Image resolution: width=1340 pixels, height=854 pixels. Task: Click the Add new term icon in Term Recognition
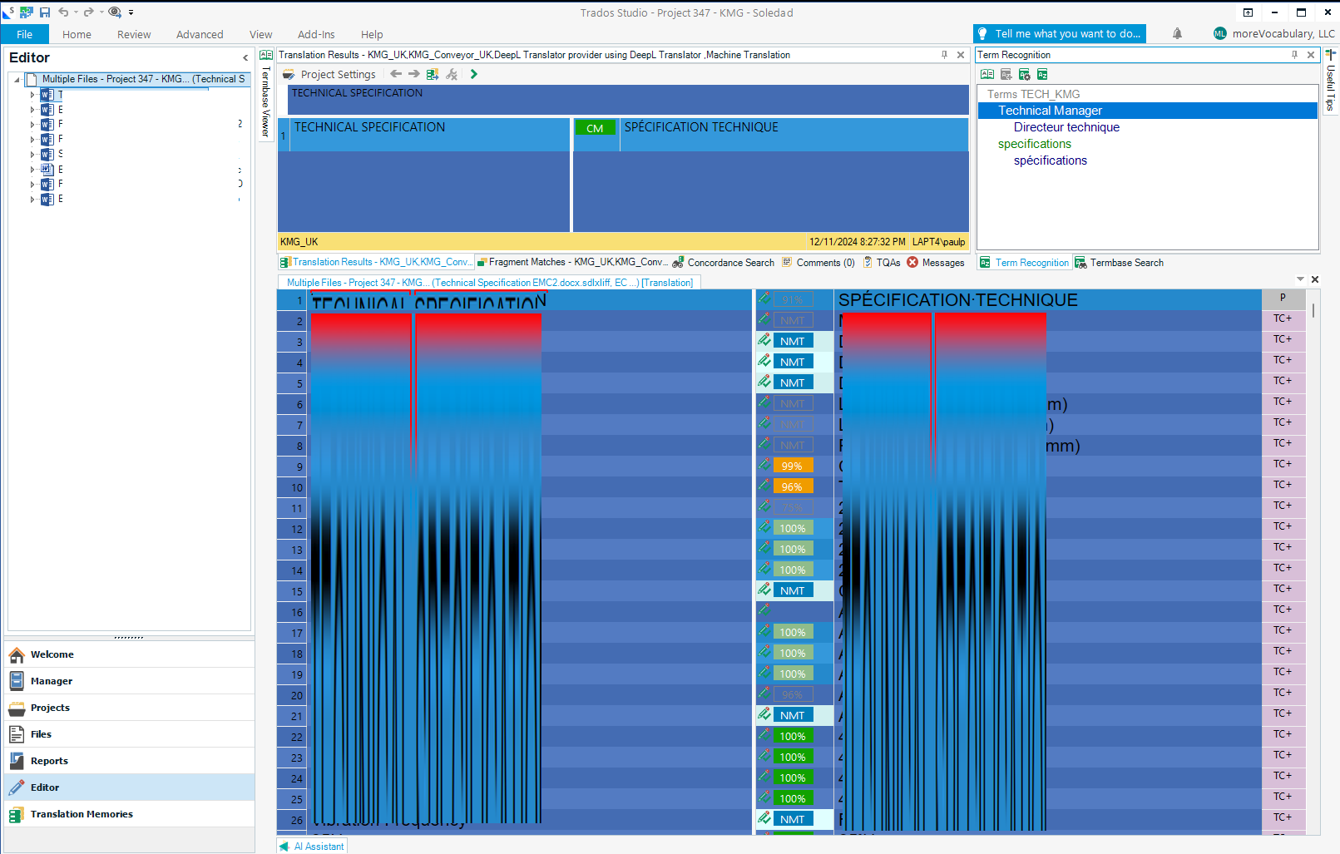[x=1006, y=74]
